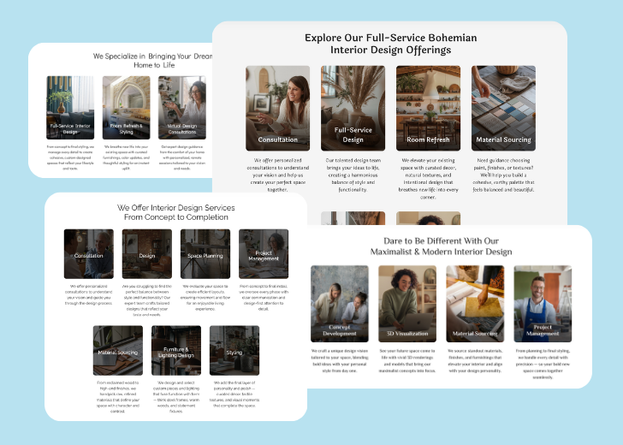This screenshot has width=623, height=445.
Task: Click description "From reclaimed wood to high-end finishes"
Action: pos(118,397)
